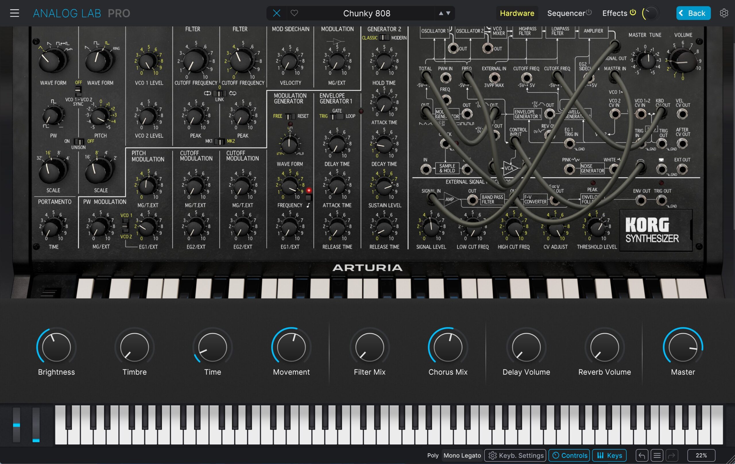The image size is (735, 464).
Task: Click the ENV OUT jack
Action: click(x=641, y=200)
